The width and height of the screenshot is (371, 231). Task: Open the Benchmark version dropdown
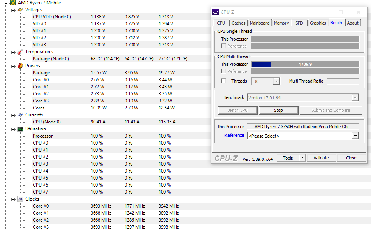[355, 98]
